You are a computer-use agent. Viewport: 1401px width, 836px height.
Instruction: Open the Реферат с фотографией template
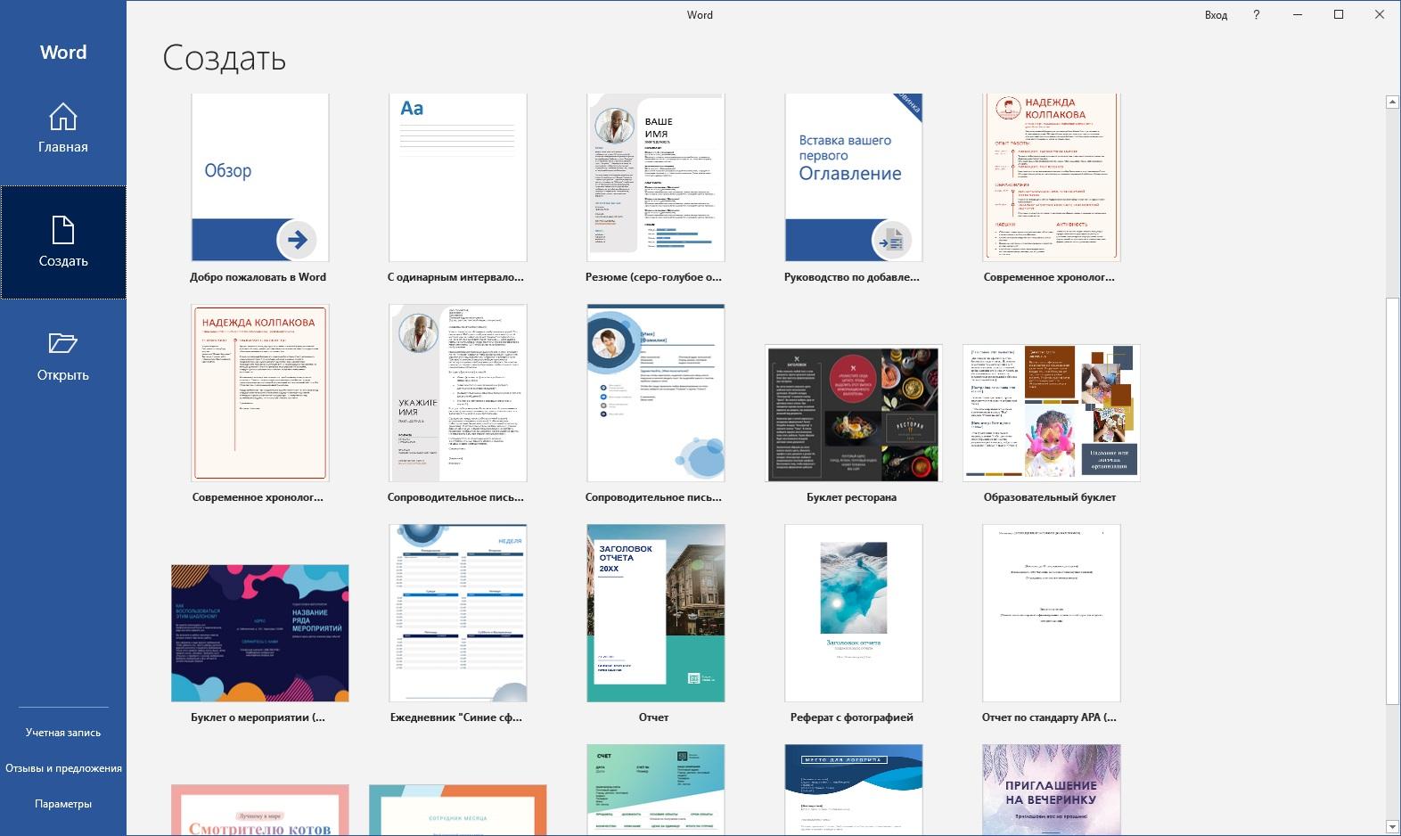(x=854, y=613)
